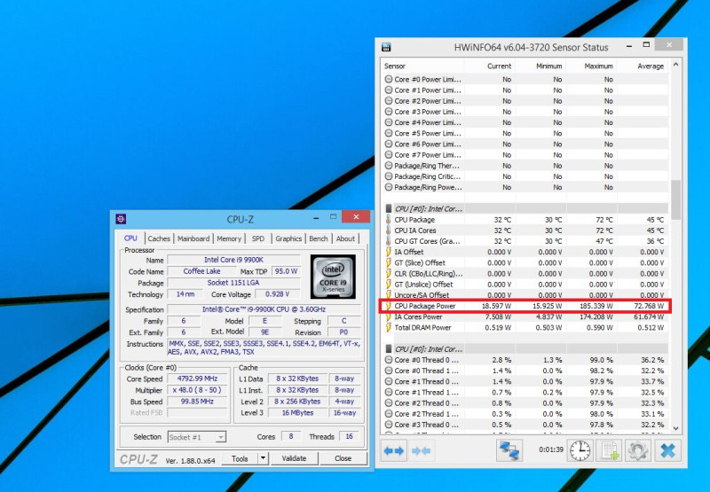Open the Mainboard tab

click(x=193, y=238)
